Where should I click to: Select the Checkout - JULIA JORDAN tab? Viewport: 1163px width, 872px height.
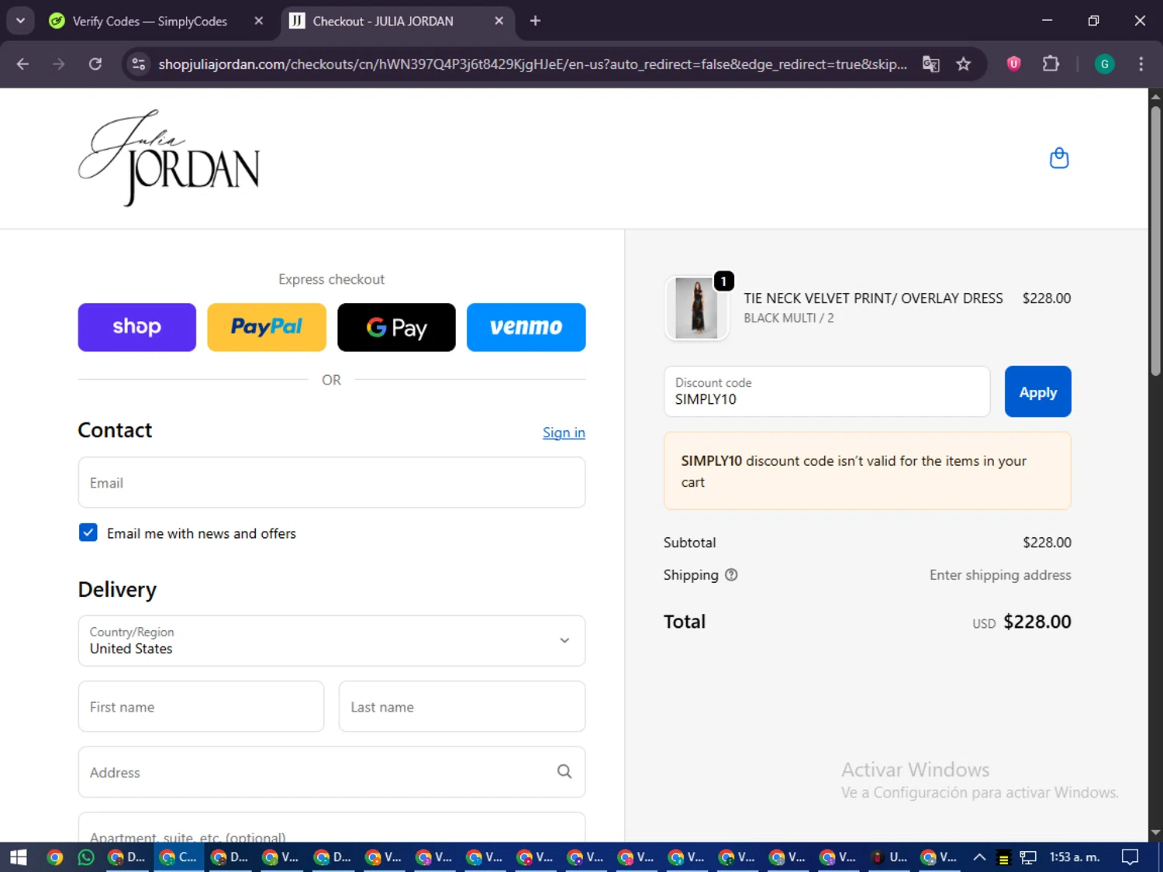(x=383, y=21)
